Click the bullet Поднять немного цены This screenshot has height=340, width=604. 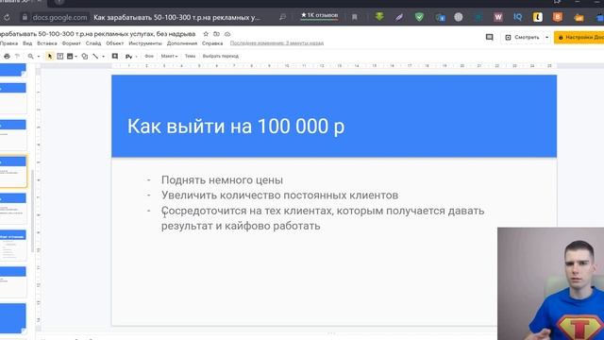(222, 180)
